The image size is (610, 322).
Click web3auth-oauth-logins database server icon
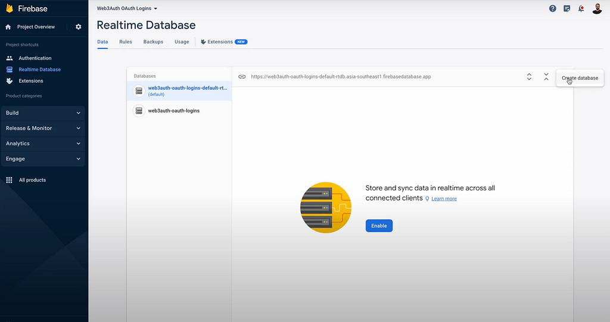pos(139,111)
